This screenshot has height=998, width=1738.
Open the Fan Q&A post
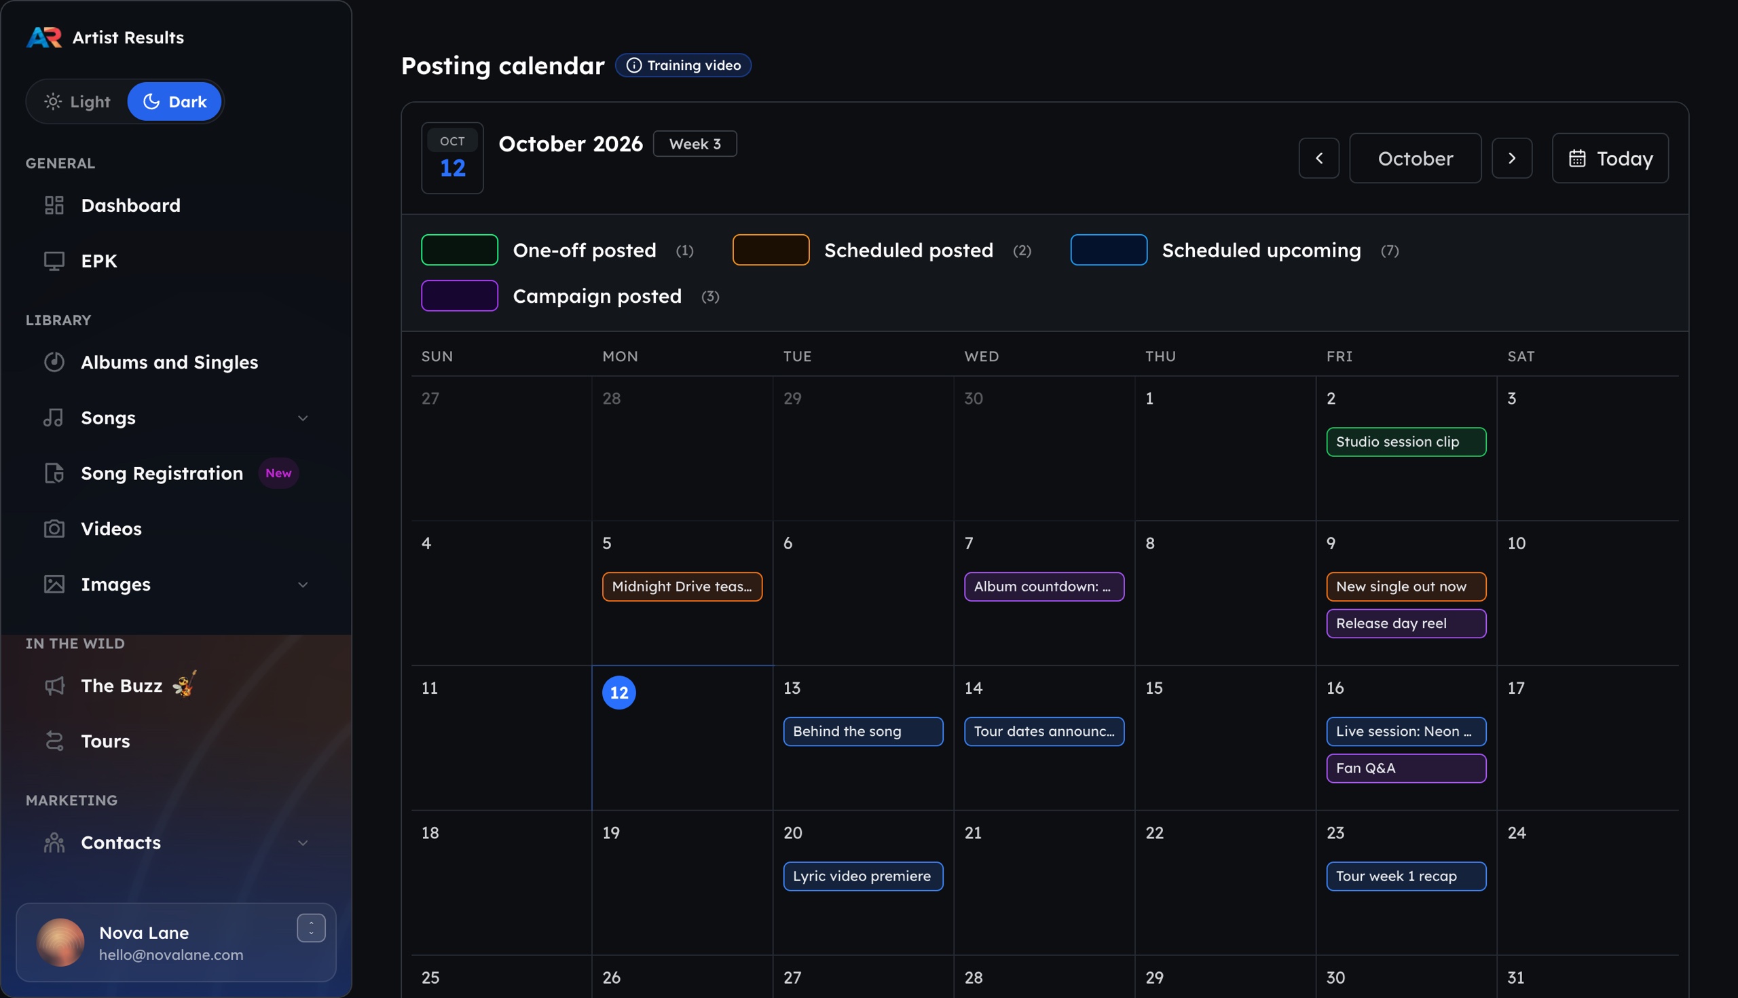click(1406, 769)
